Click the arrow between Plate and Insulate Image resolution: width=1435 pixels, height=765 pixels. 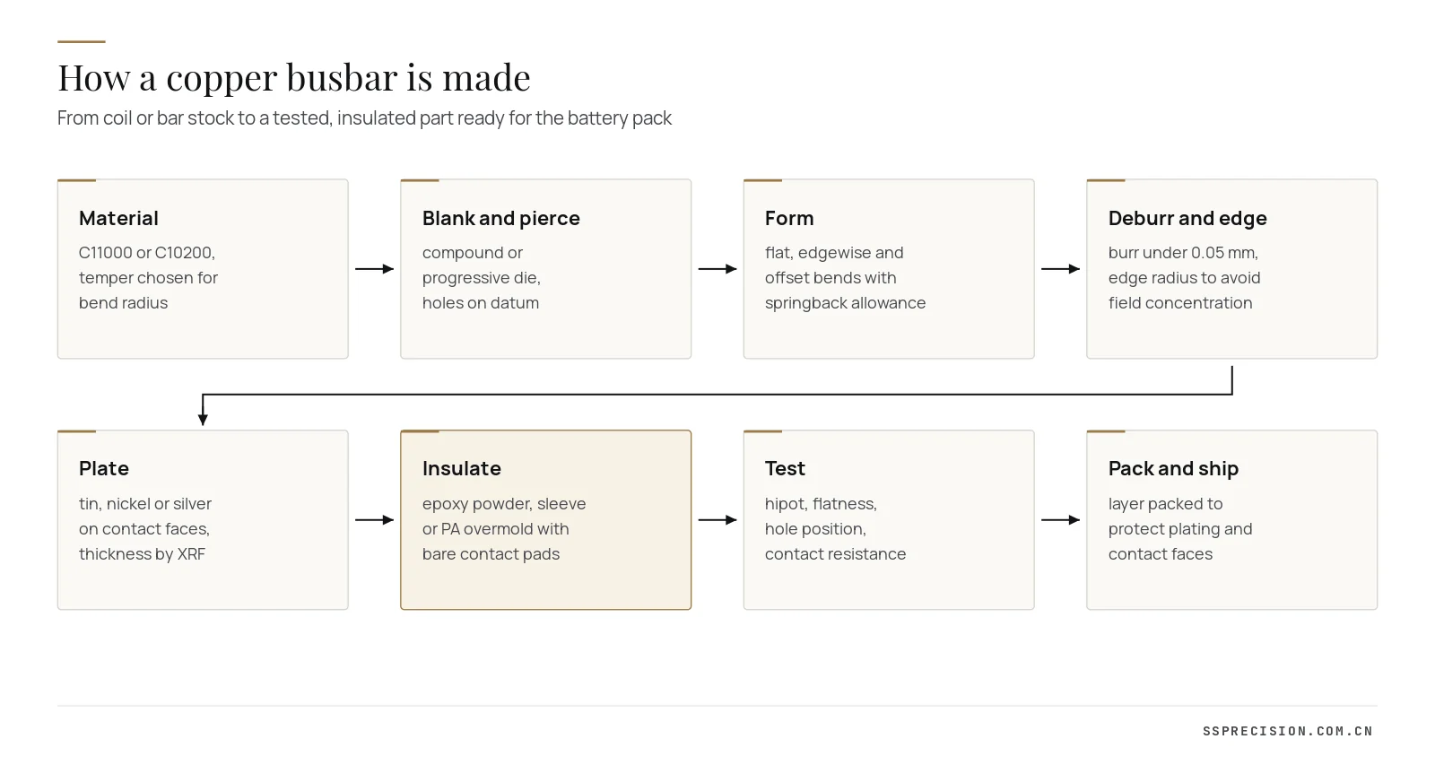click(375, 520)
